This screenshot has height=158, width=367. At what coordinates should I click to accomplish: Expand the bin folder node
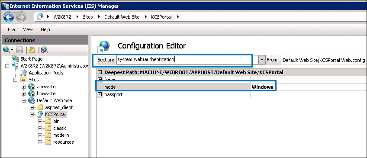click(40, 122)
